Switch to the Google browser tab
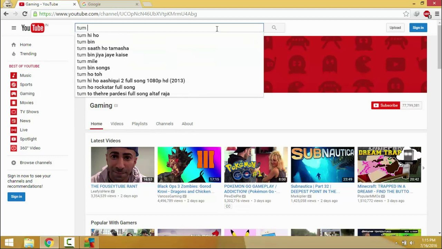 (x=109, y=4)
